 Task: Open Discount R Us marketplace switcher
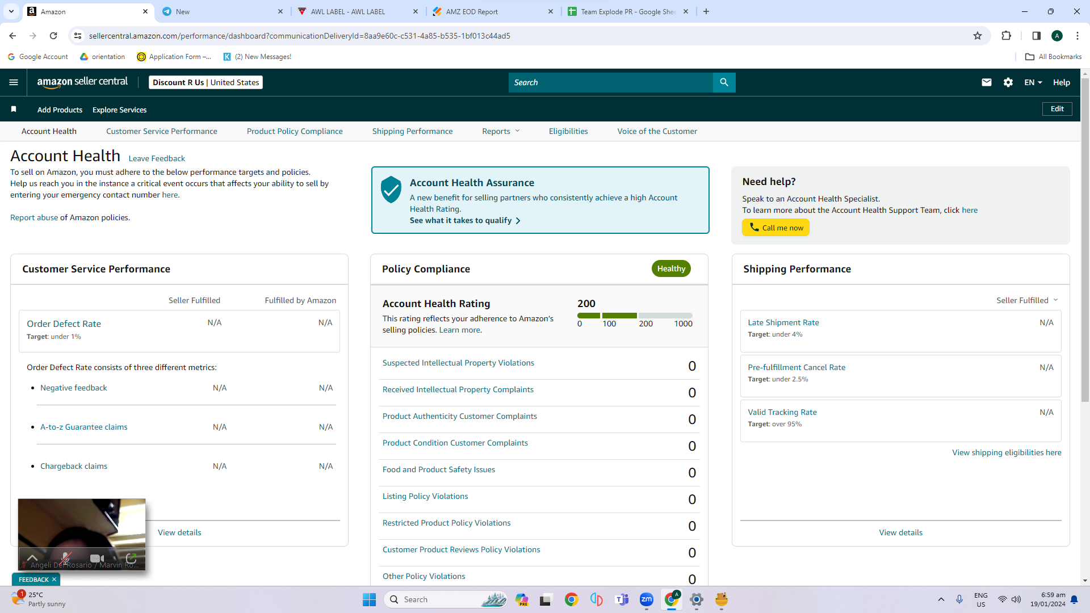(206, 82)
